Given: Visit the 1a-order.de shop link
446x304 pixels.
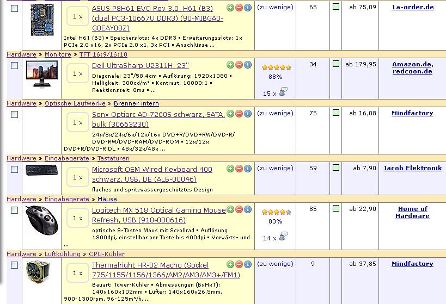Looking at the screenshot, I should [x=413, y=7].
